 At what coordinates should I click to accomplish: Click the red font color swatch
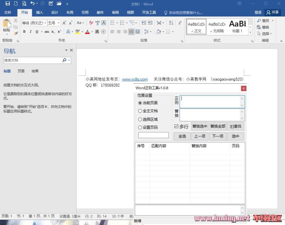pyautogui.click(x=87, y=32)
